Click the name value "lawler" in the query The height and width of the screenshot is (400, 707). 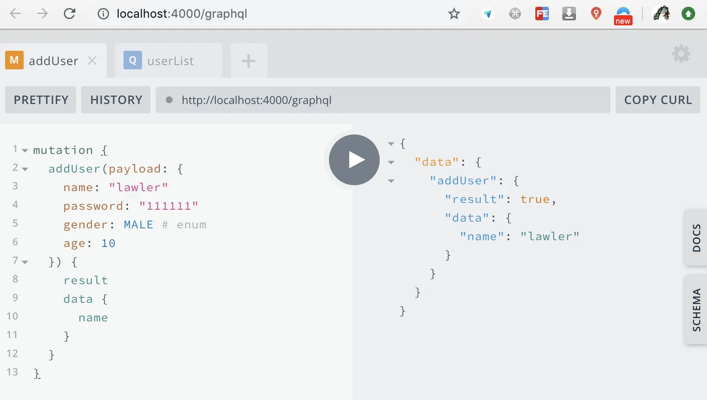[139, 187]
